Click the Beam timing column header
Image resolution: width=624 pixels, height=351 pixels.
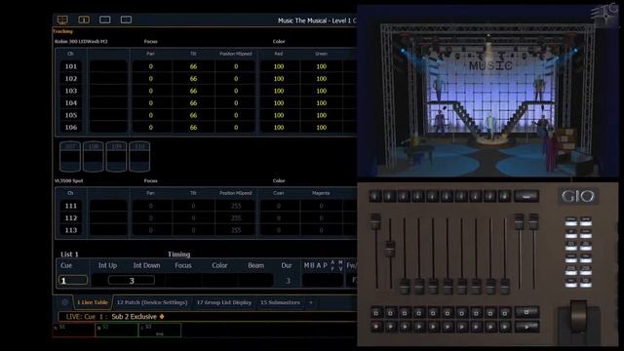pyautogui.click(x=255, y=265)
